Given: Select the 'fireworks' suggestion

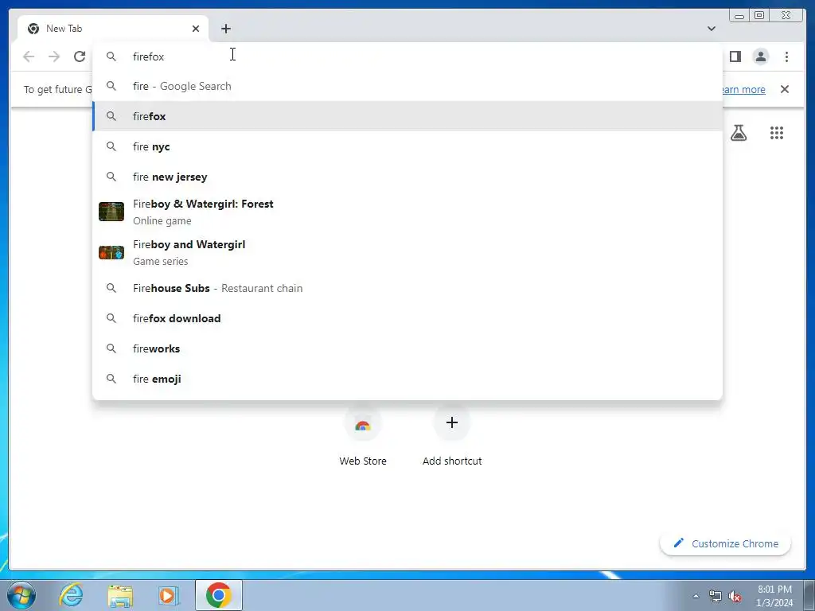Looking at the screenshot, I should pos(407,348).
